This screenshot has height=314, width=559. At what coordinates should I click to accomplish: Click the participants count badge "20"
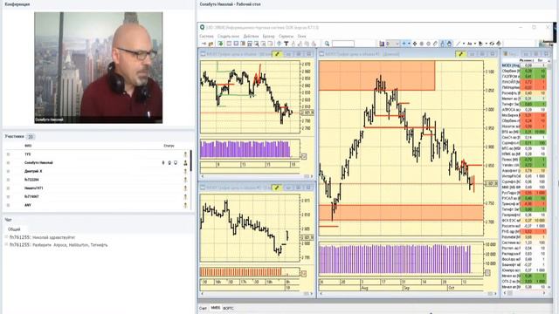click(x=31, y=137)
